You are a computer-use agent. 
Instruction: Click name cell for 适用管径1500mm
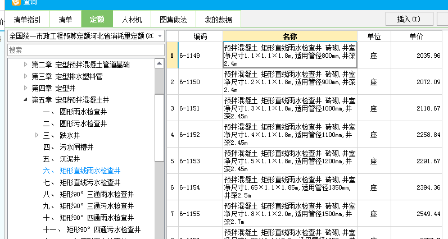pos(289,214)
